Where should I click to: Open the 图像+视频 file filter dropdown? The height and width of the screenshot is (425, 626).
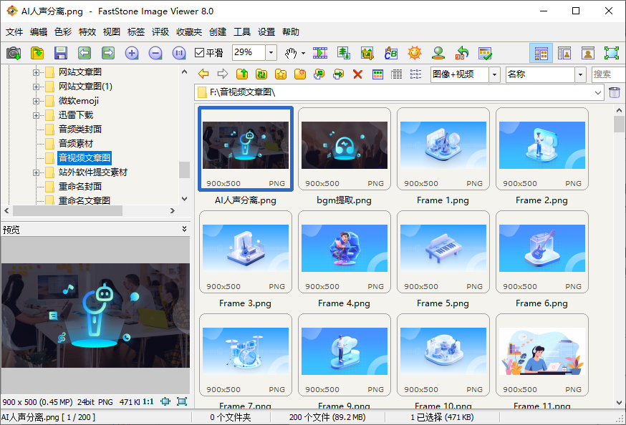coord(494,74)
